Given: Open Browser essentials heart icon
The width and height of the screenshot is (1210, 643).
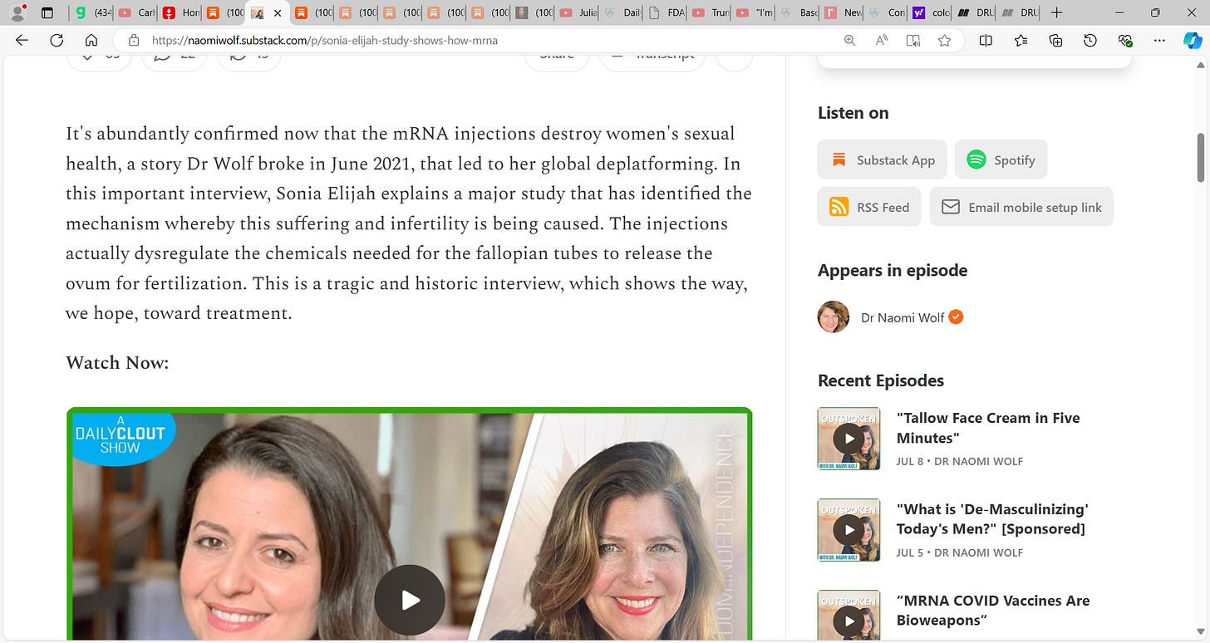Looking at the screenshot, I should pyautogui.click(x=1125, y=40).
